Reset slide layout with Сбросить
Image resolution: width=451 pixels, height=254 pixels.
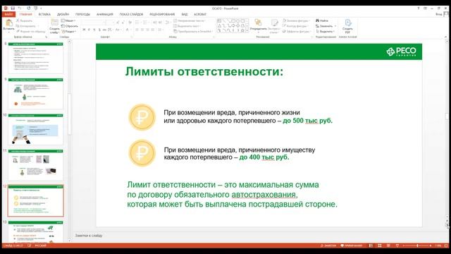[x=69, y=26]
